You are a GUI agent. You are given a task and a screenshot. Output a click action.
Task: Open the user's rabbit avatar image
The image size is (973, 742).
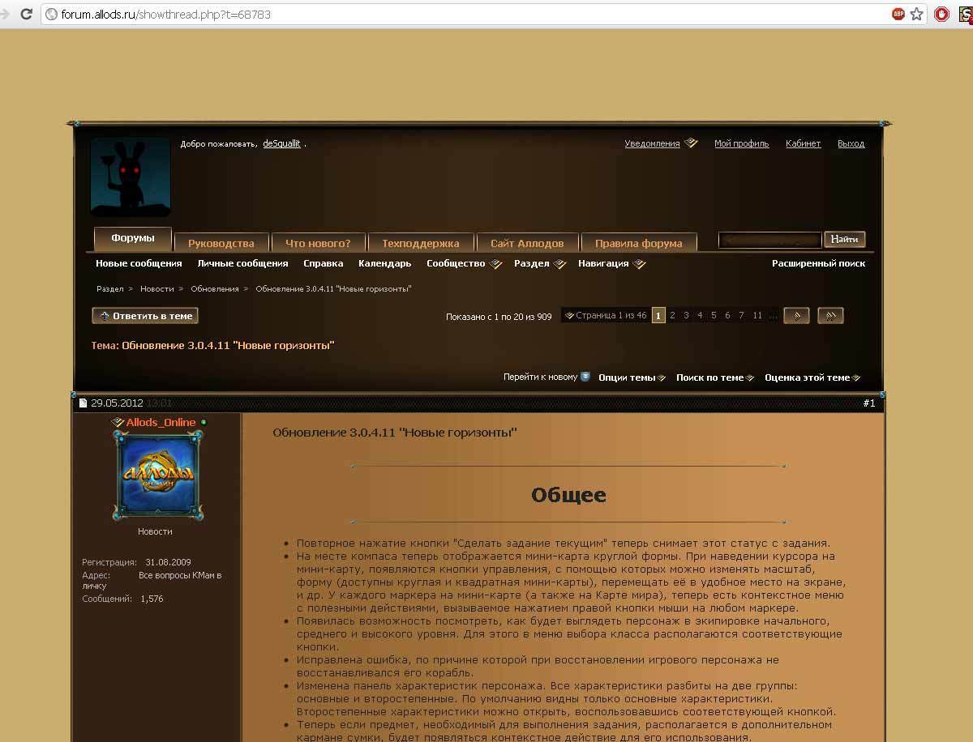point(131,177)
